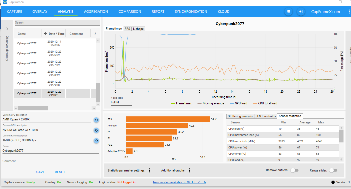
Task: Switch to the FPS chart tab
Action: [127, 29]
